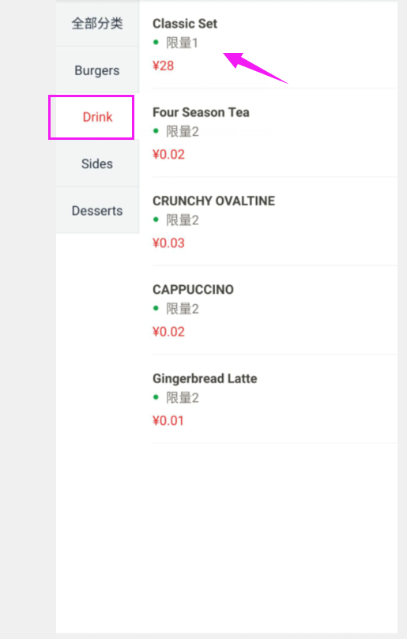Open the Sides category
The image size is (407, 639).
pos(97,164)
